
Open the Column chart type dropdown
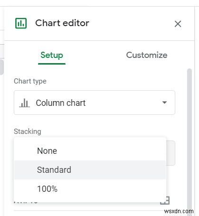(95, 103)
